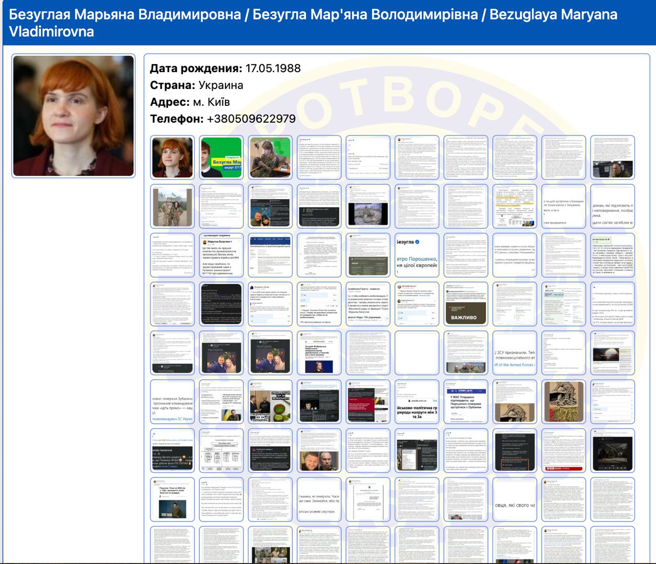This screenshot has height=564, width=656.
Task: Click the blue verified badge next to Безугла
Action: [417, 242]
